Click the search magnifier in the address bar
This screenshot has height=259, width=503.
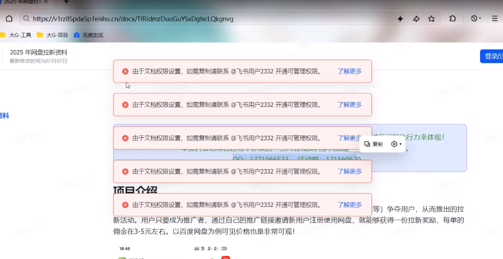click(26, 19)
